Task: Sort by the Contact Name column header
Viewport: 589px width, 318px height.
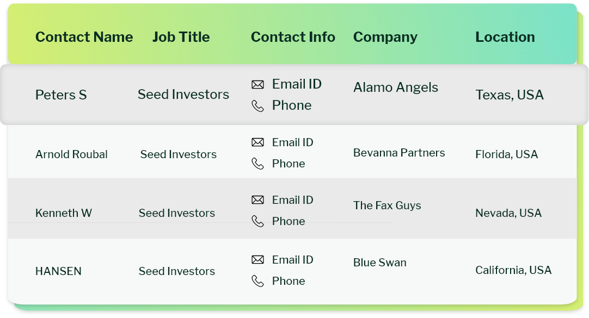Action: [x=84, y=37]
